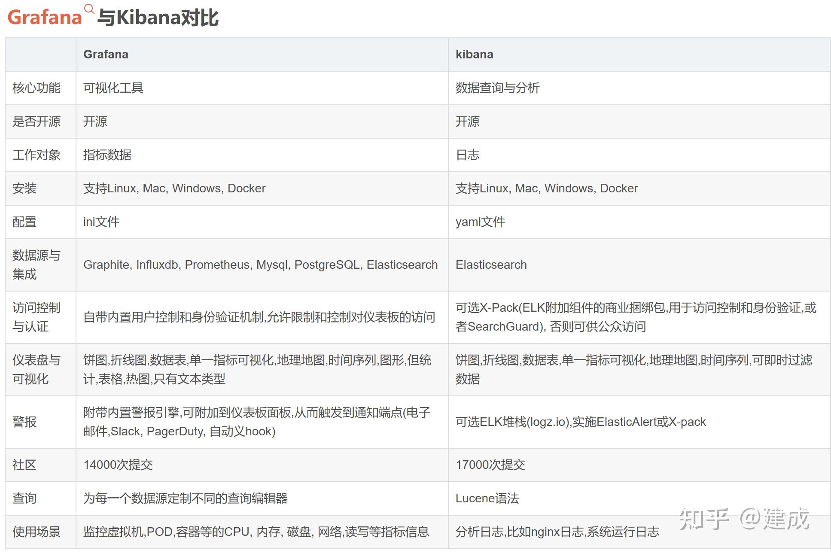Select the 核心功能 row label
The image size is (831, 553).
[x=37, y=88]
